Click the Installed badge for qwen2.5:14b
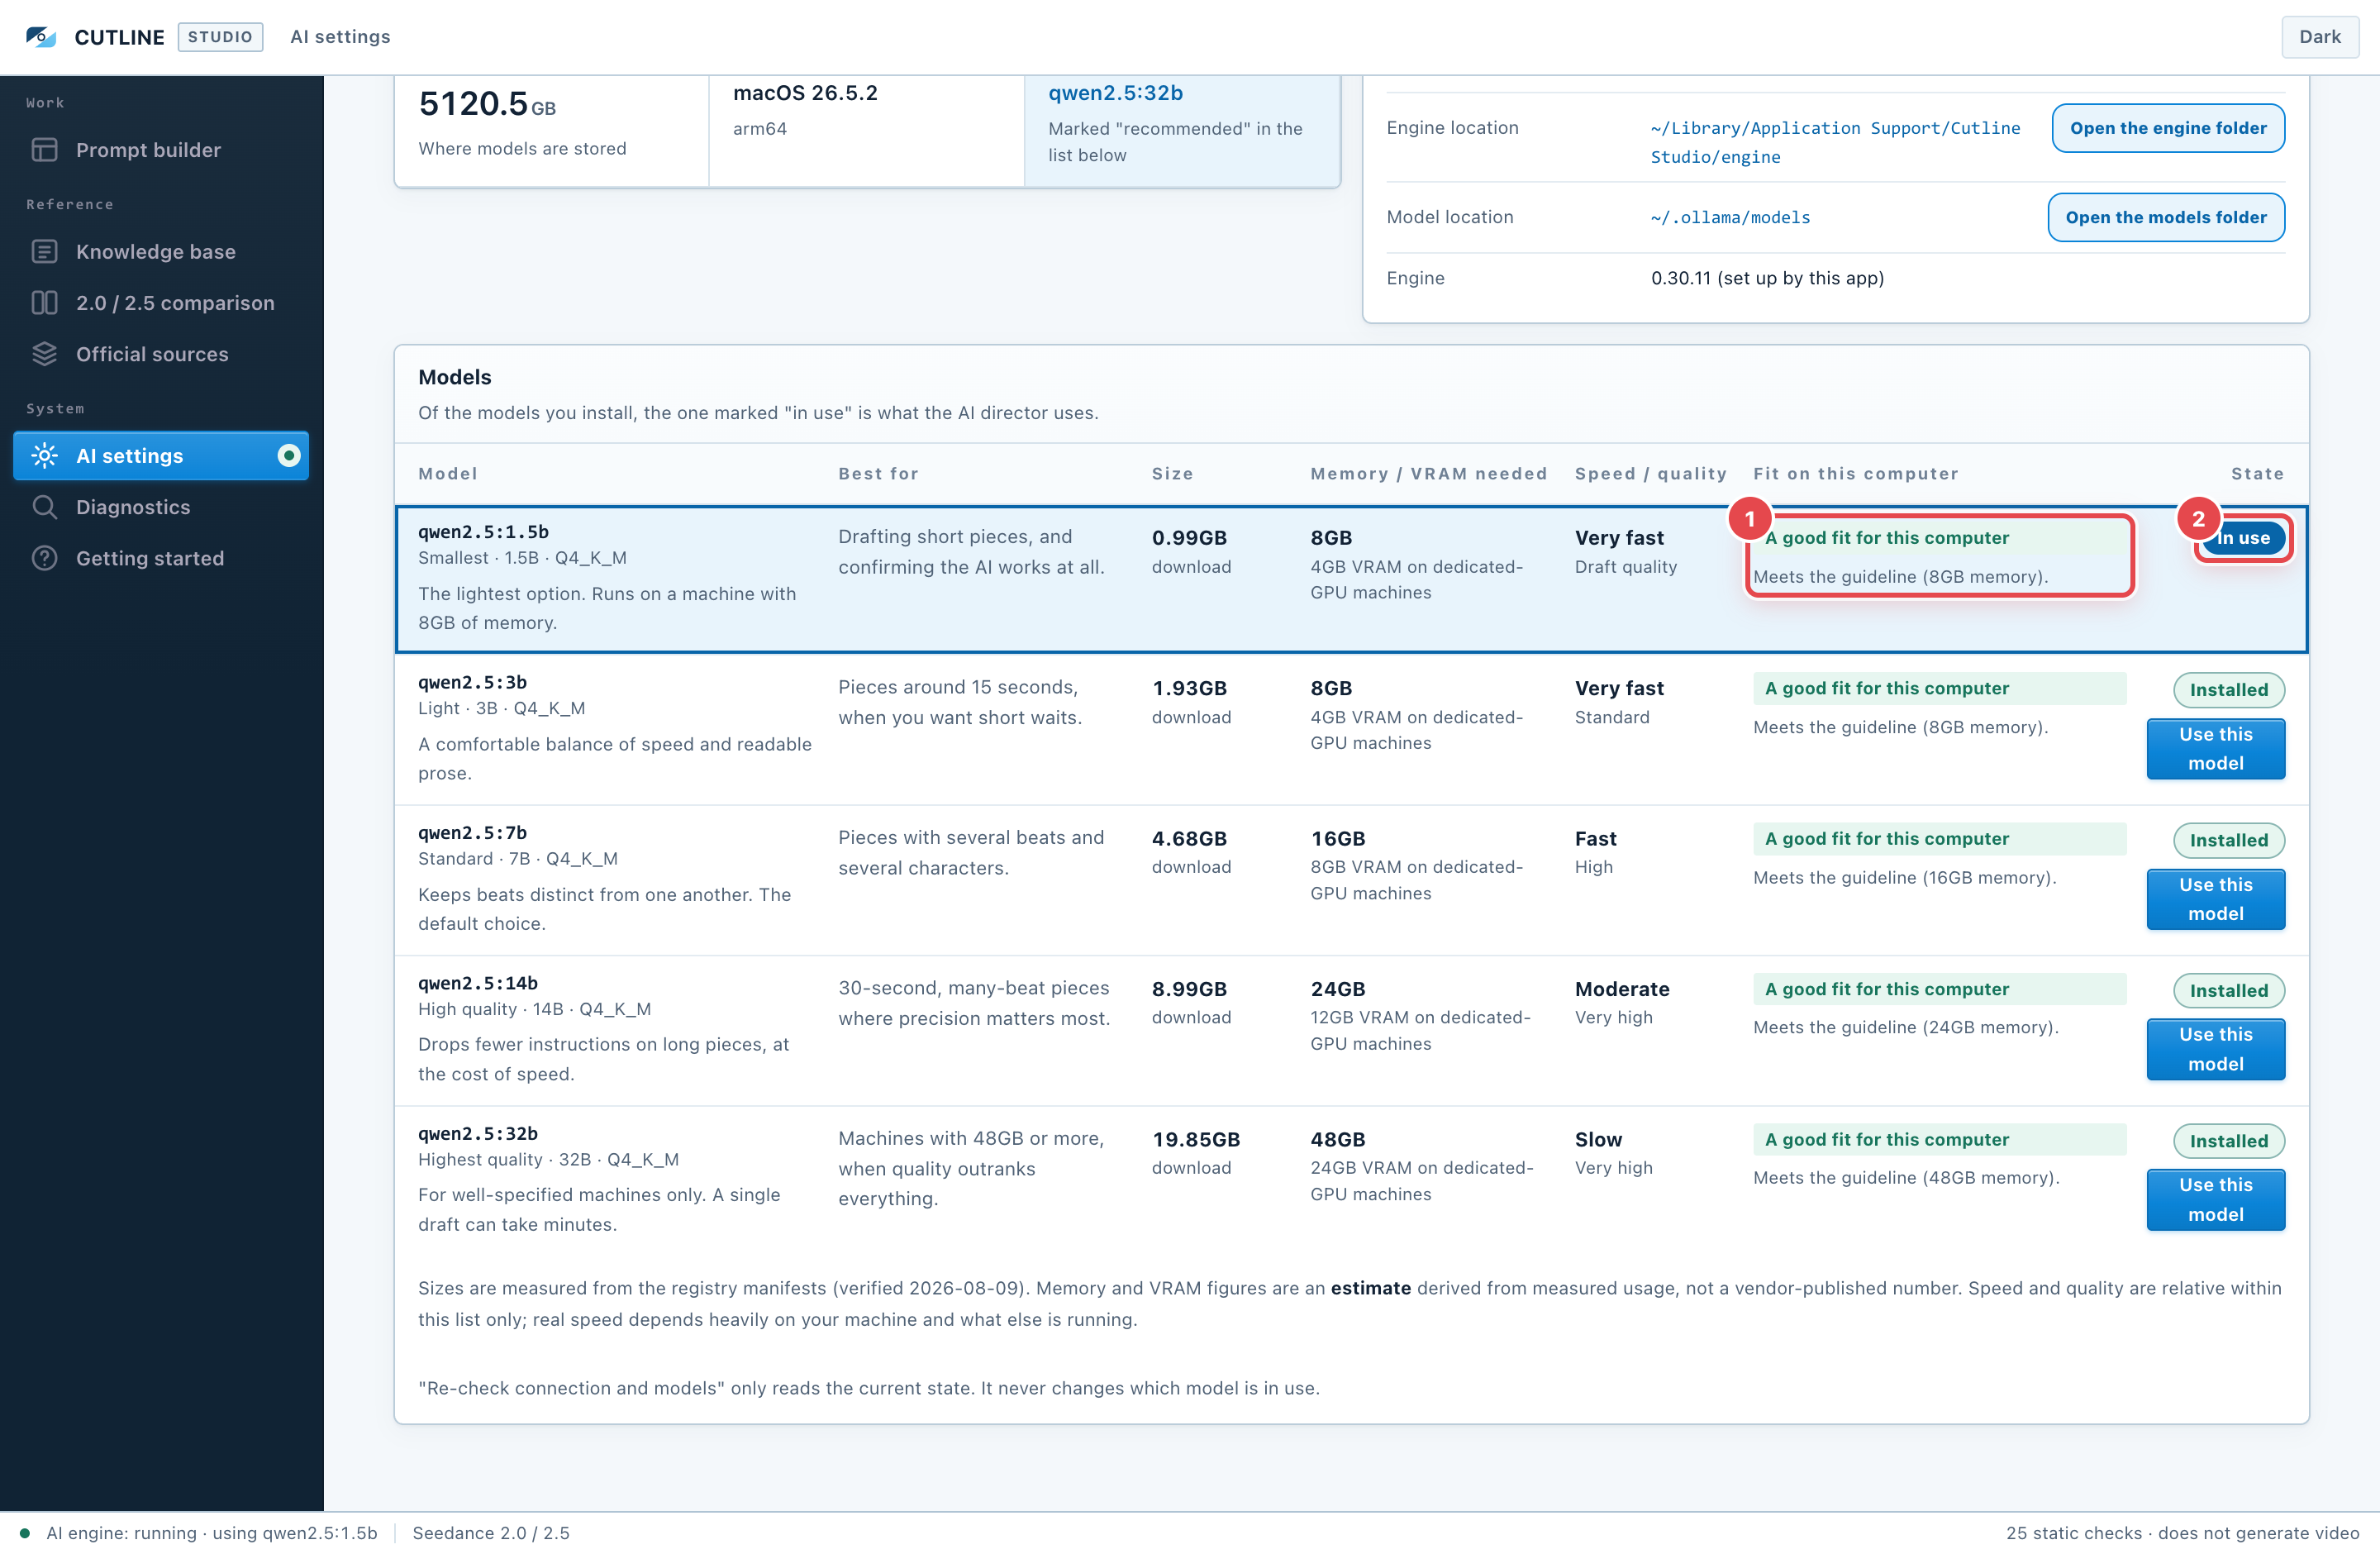The width and height of the screenshot is (2380, 1554). (2229, 990)
